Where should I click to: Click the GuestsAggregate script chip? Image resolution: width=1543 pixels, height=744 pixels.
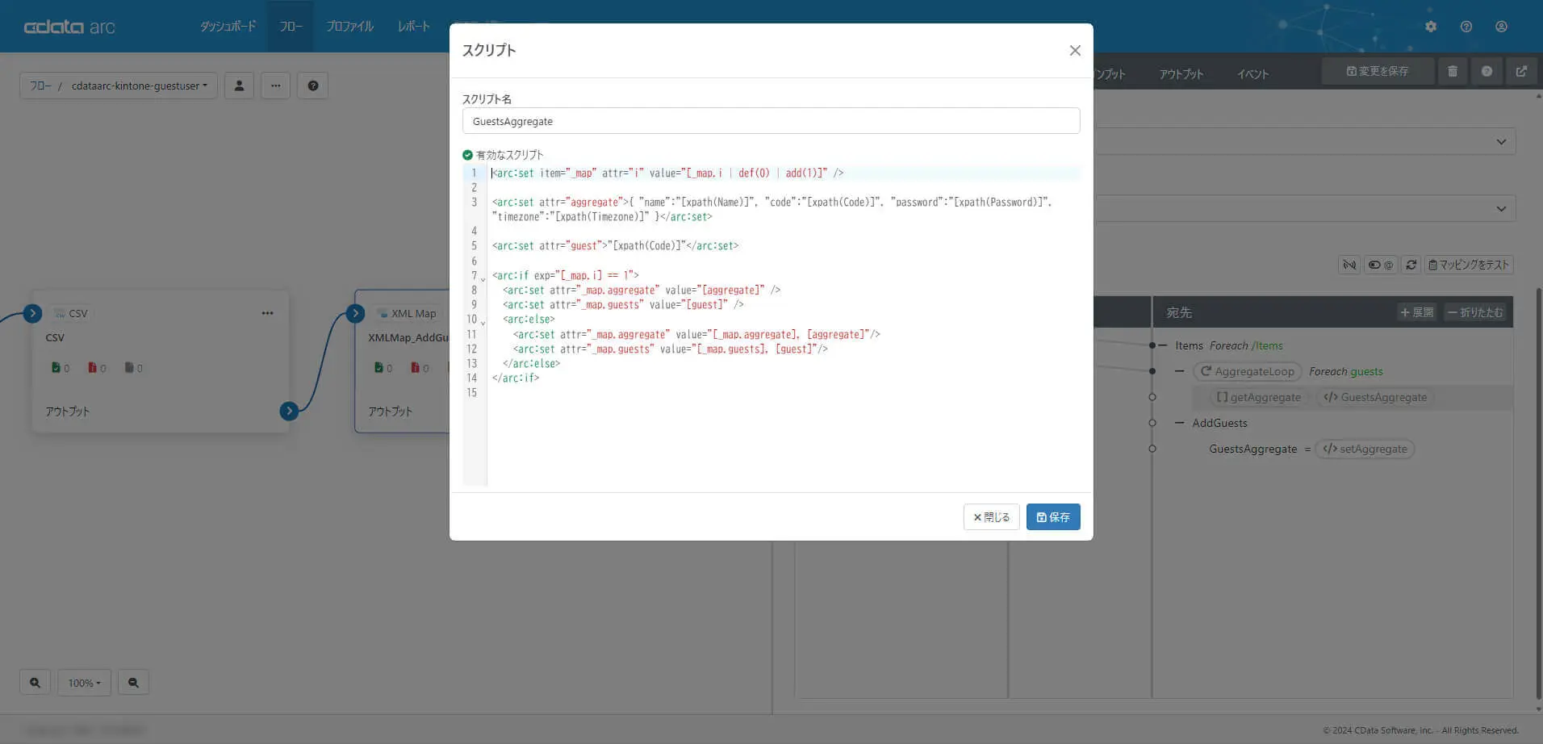[x=1375, y=397]
